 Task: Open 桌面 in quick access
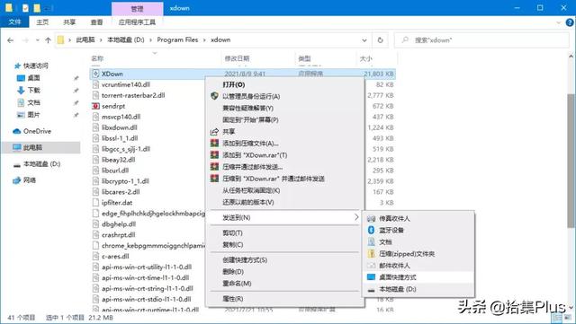coord(33,78)
